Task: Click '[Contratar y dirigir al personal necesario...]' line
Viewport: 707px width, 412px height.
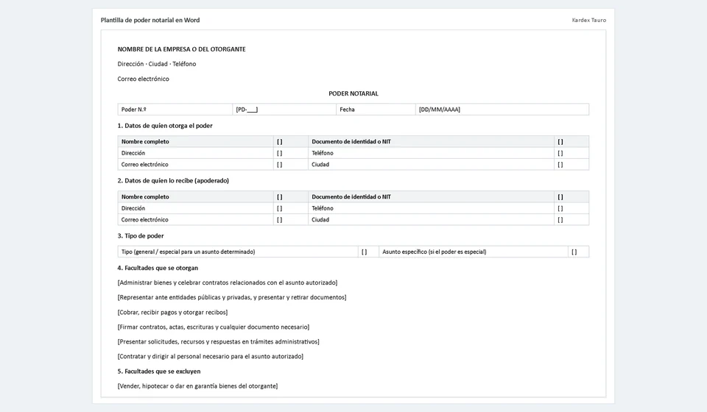Action: coord(211,357)
